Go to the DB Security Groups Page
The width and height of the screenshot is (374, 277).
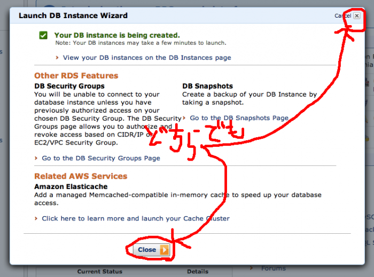coord(101,158)
